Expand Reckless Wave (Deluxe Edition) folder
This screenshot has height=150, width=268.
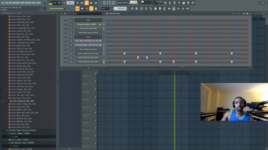point(23,130)
